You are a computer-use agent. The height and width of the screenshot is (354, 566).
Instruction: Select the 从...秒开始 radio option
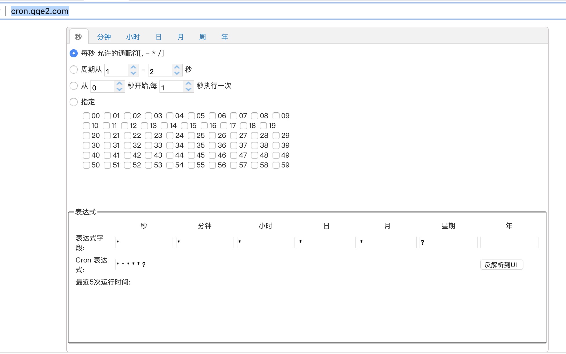coord(74,86)
